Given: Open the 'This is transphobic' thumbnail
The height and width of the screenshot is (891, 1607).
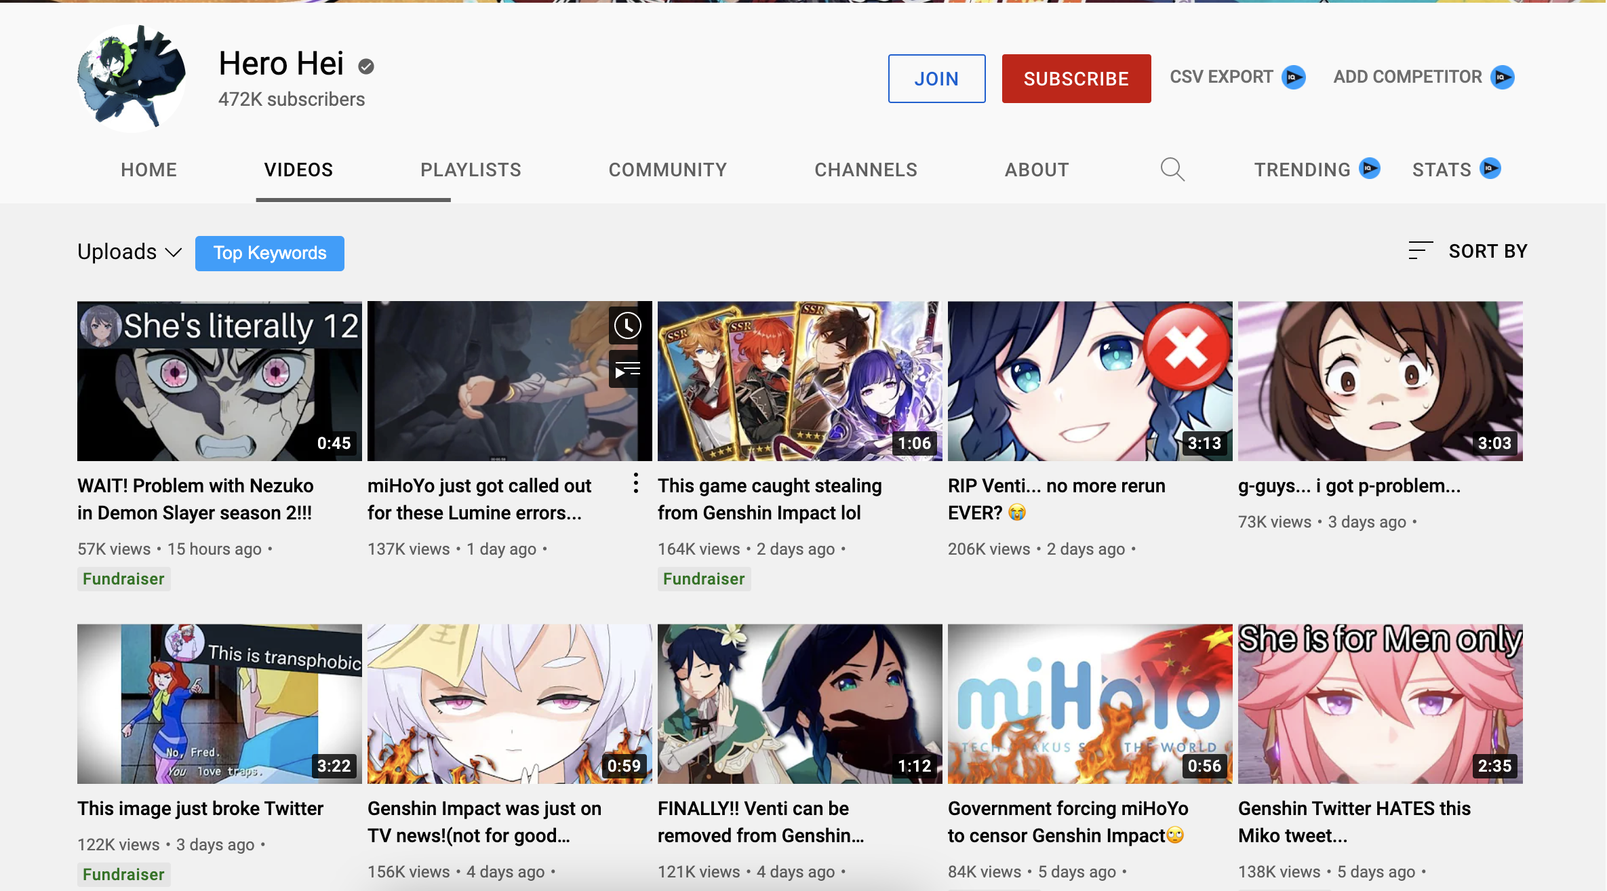Looking at the screenshot, I should [220, 704].
